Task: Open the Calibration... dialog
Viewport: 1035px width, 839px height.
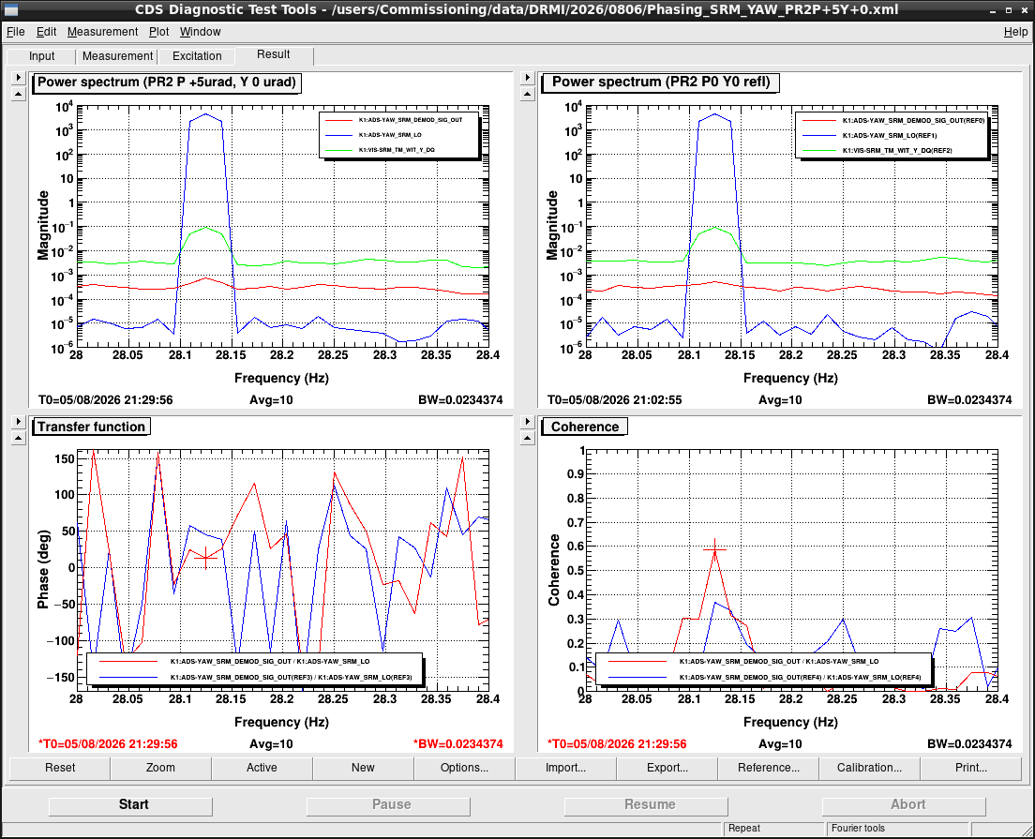Action: [869, 768]
